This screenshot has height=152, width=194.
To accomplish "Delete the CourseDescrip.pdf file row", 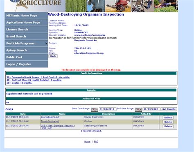I will (x=168, y=117).
